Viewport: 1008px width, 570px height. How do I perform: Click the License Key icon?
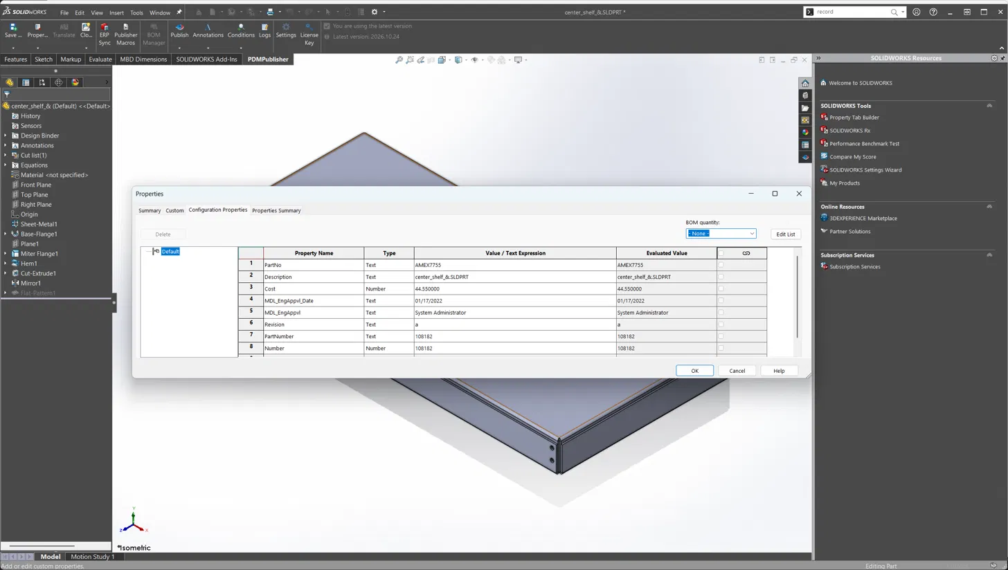[309, 34]
